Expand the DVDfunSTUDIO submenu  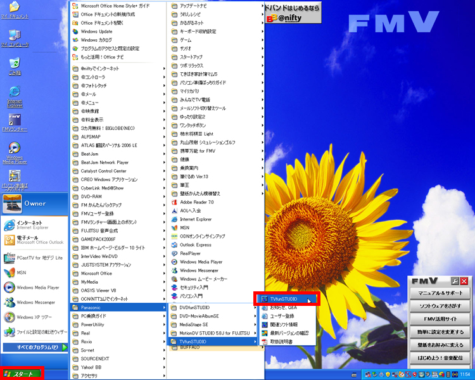tap(213, 307)
